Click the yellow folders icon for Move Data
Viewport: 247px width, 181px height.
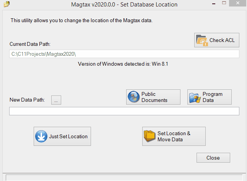149,136
